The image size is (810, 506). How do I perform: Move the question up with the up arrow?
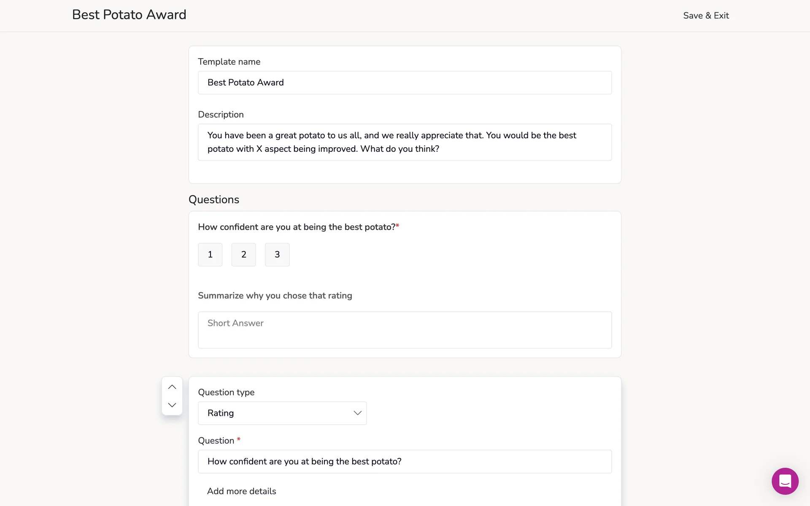pyautogui.click(x=172, y=387)
